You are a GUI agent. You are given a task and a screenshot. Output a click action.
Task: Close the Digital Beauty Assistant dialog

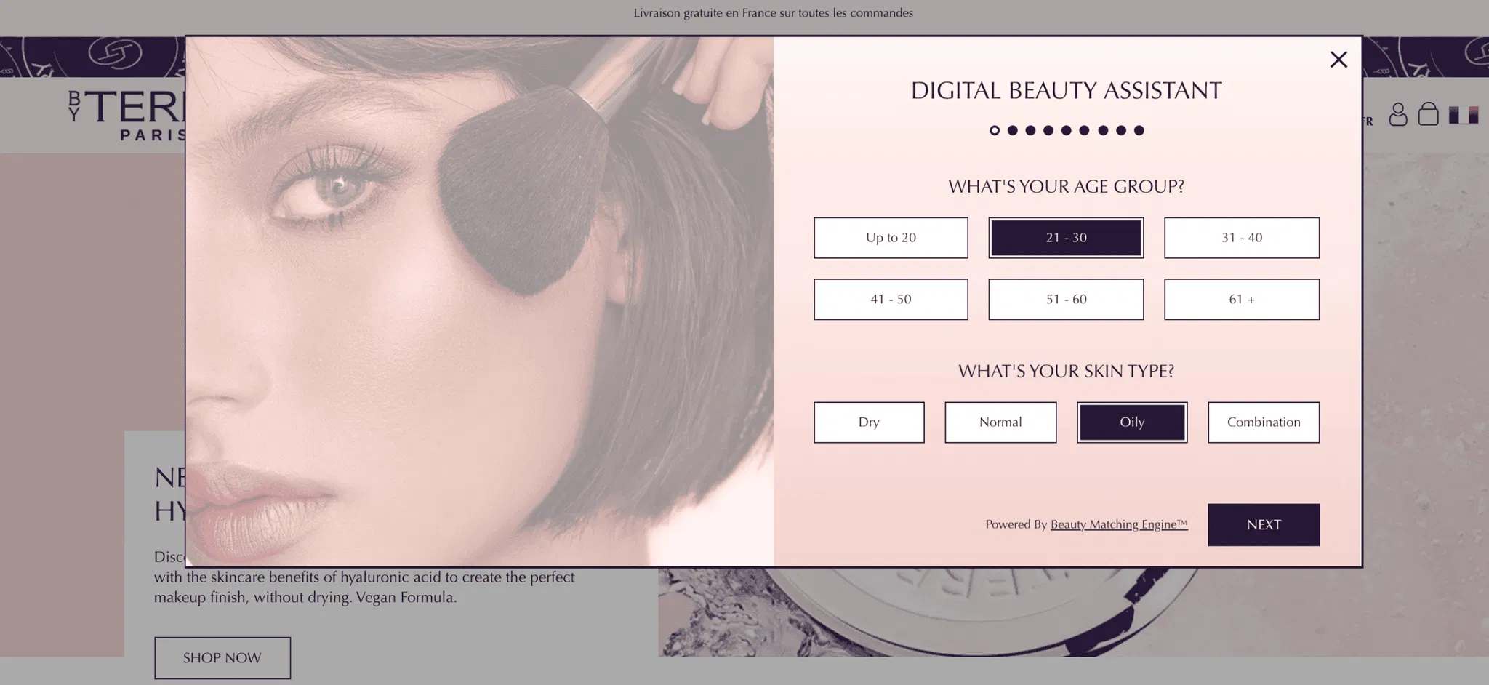coord(1339,60)
